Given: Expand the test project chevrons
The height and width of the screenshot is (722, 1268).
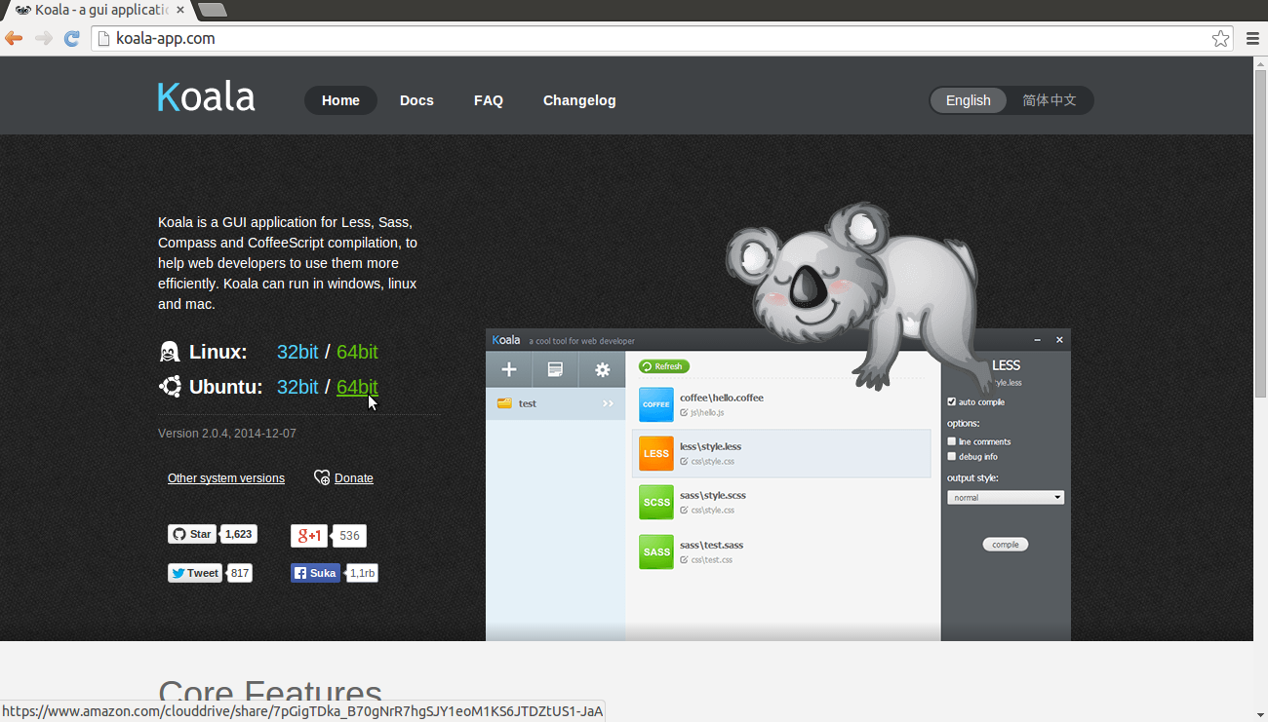Looking at the screenshot, I should point(609,403).
